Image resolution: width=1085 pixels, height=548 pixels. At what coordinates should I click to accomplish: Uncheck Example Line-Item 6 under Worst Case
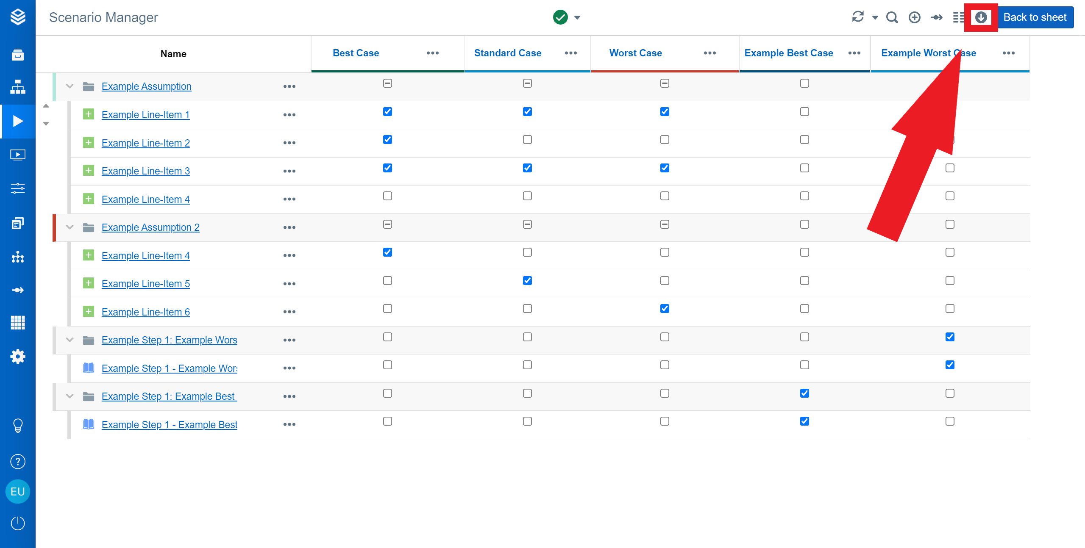click(665, 309)
